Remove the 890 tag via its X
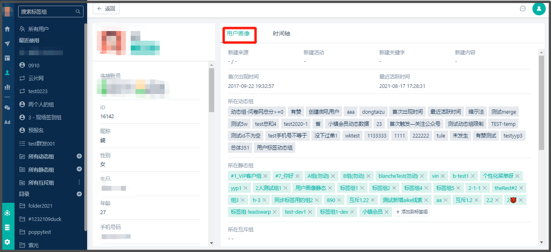The image size is (551, 252). 339,200
